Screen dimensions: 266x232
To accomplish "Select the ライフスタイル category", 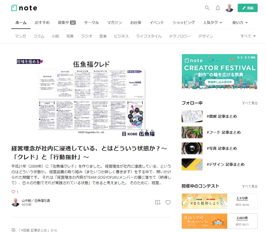I will [x=149, y=36].
